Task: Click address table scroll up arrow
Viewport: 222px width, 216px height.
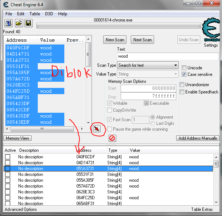Action: click(x=216, y=157)
